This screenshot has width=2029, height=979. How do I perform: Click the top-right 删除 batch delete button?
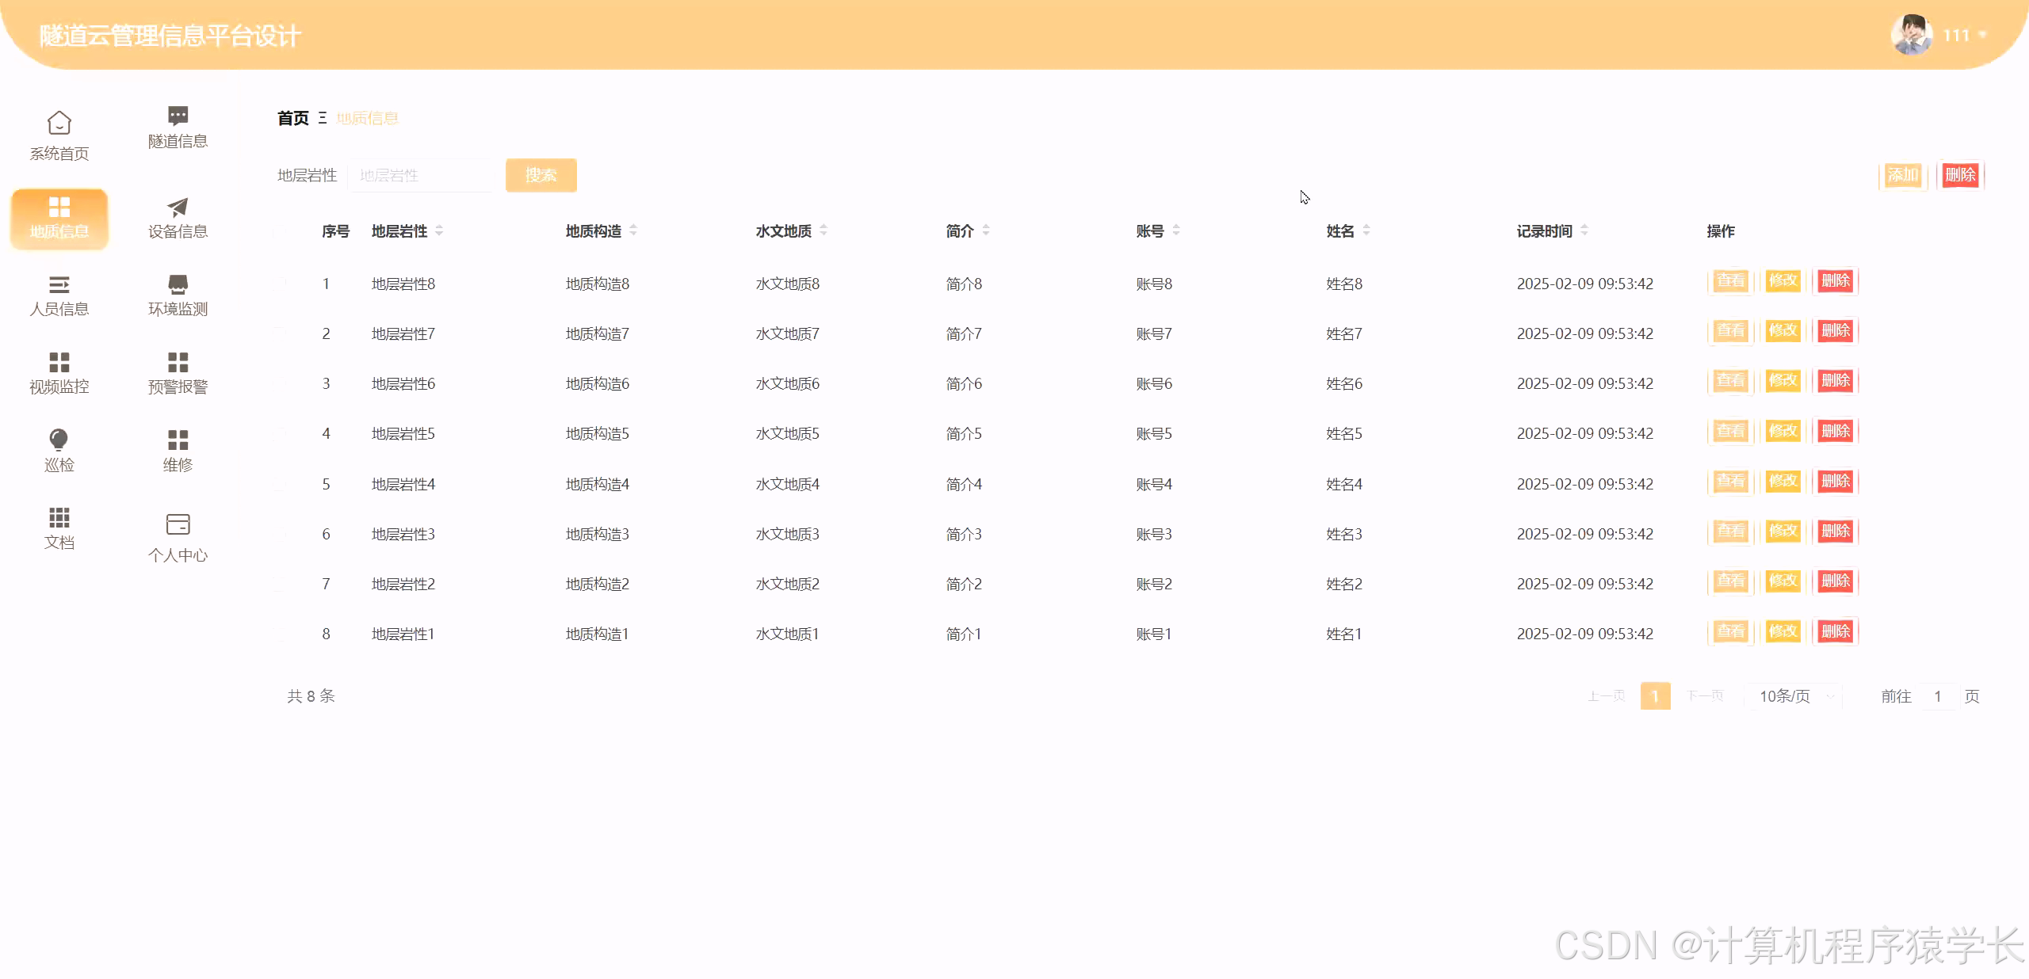tap(1960, 175)
